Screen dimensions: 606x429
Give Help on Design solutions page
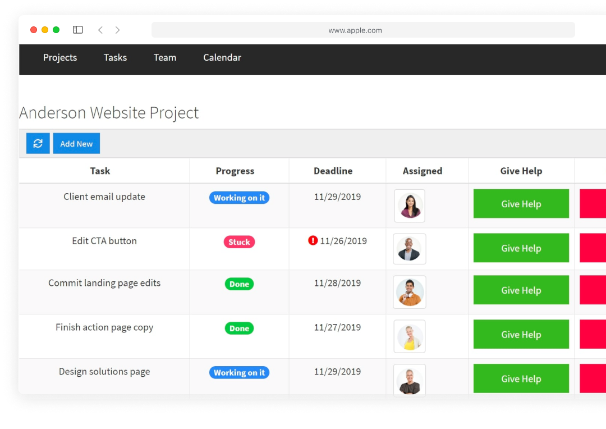pos(521,378)
